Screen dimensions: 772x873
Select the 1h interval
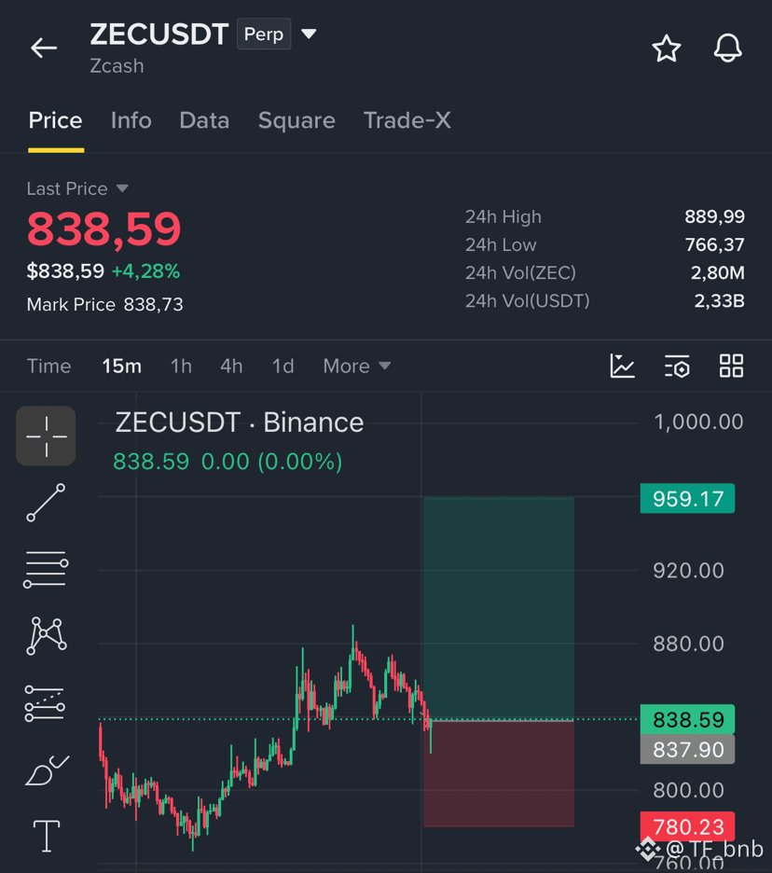tap(181, 366)
